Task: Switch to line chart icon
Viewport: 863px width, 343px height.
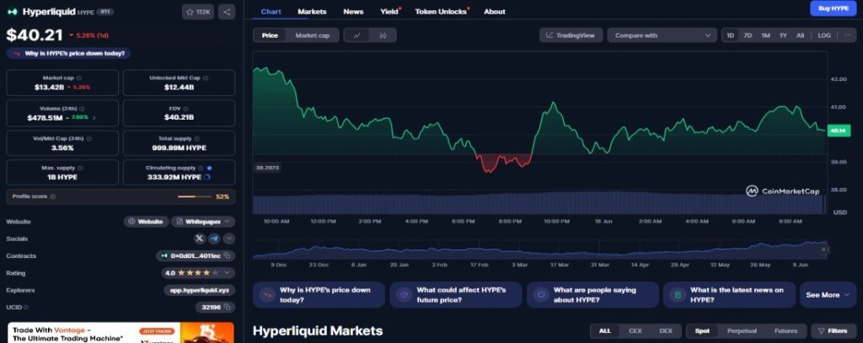Action: pyautogui.click(x=356, y=35)
